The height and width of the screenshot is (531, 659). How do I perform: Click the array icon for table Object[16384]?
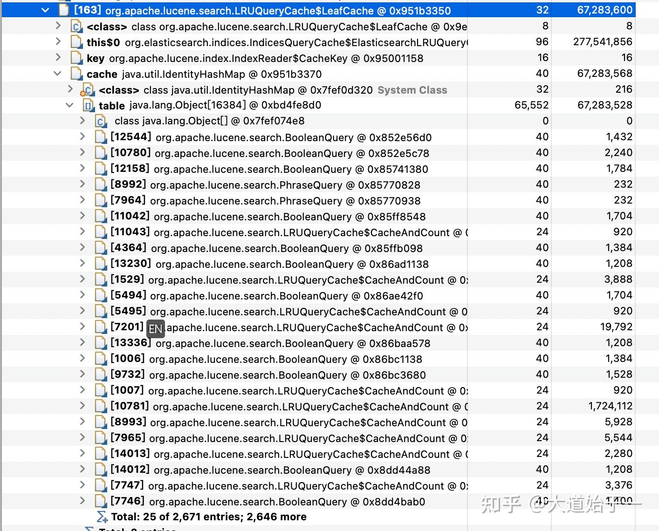coord(88,106)
